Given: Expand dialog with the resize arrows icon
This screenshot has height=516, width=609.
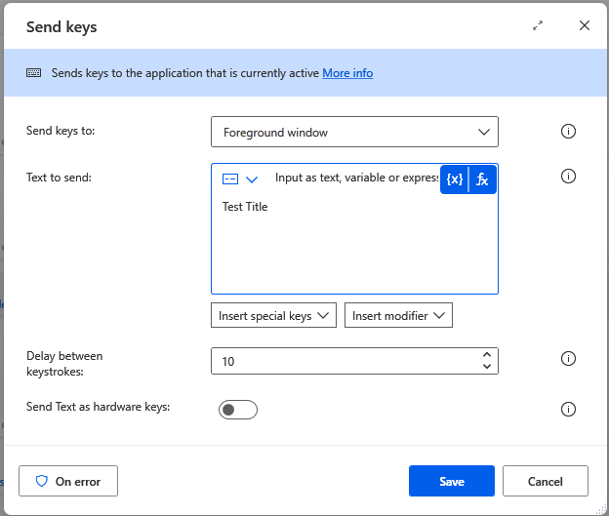Looking at the screenshot, I should tap(538, 25).
